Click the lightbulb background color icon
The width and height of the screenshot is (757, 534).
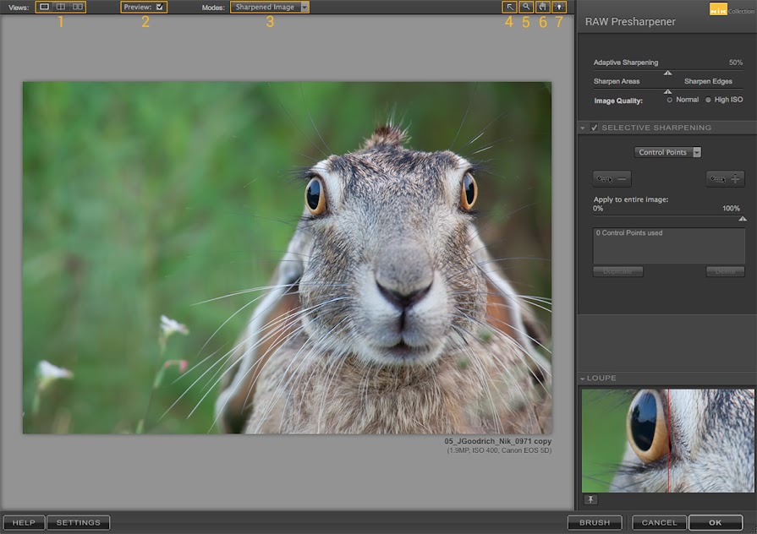(x=558, y=7)
